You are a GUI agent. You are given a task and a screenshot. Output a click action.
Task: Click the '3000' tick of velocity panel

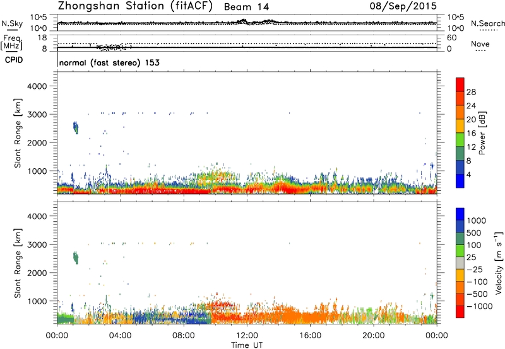(x=37, y=244)
